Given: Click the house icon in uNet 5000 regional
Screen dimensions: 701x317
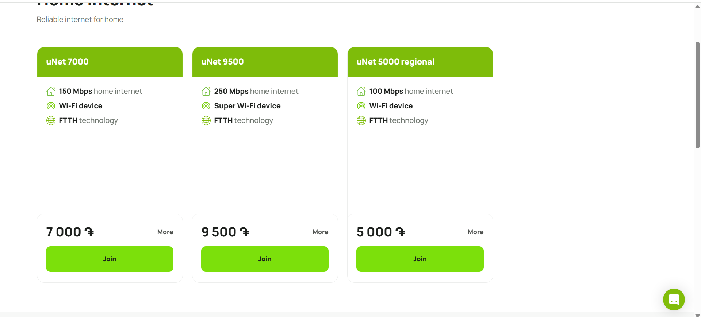Looking at the screenshot, I should coord(361,91).
